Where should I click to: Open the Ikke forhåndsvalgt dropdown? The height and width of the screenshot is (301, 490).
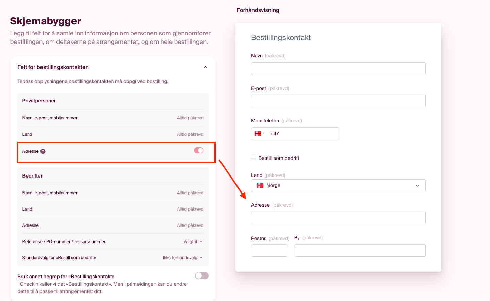point(182,258)
